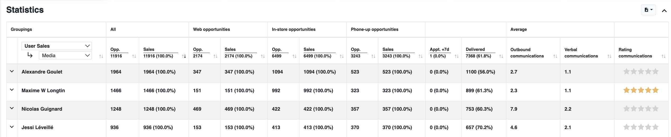Expand the Alexandre Goulet row
The height and width of the screenshot is (137, 671).
(x=12, y=71)
